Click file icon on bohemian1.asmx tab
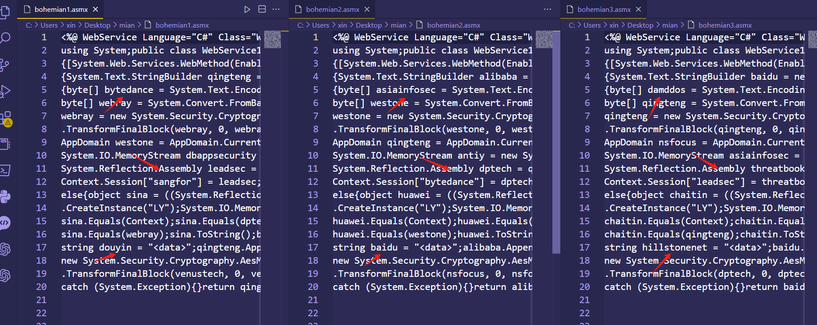817x325 pixels. (27, 9)
